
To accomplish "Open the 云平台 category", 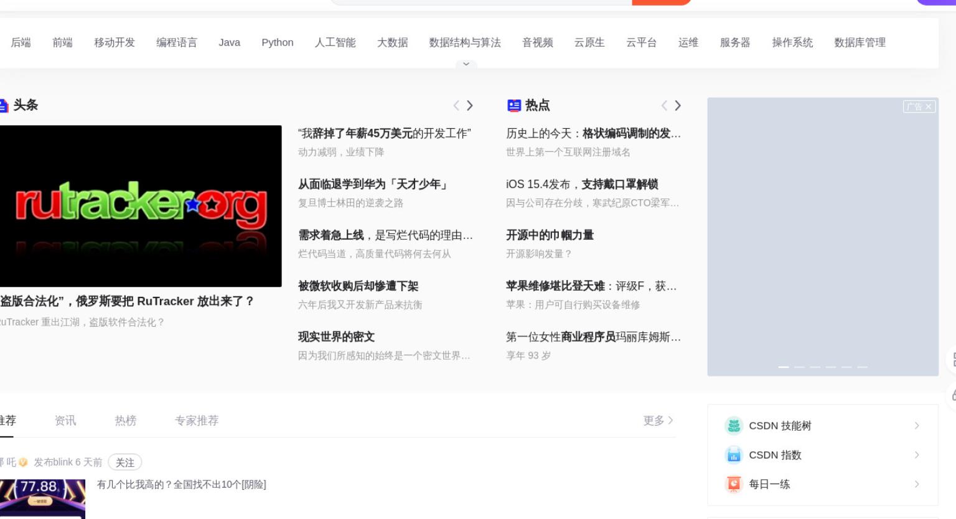I will 642,42.
